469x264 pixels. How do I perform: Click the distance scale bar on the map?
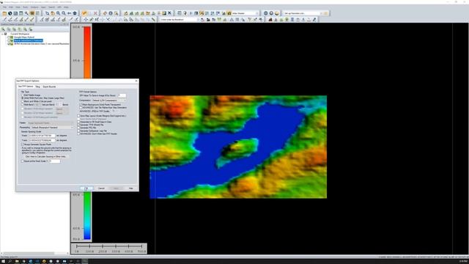[x=109, y=248]
